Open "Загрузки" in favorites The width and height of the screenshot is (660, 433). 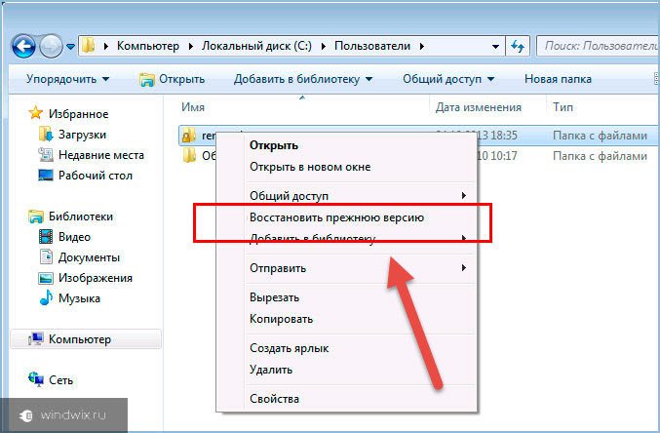click(x=82, y=135)
